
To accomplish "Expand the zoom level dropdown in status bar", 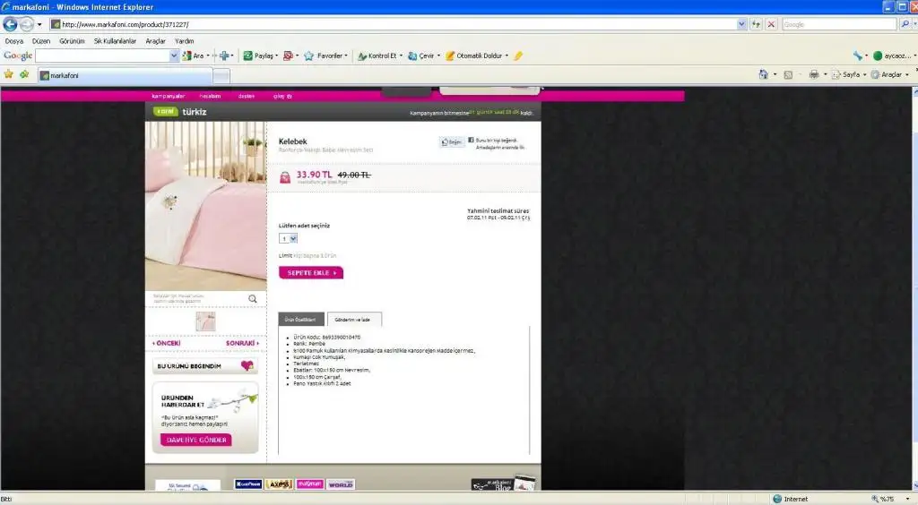I will [x=906, y=499].
